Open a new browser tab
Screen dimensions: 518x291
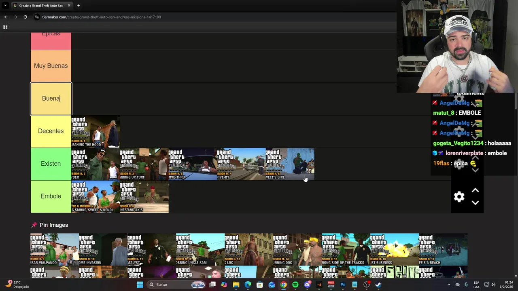79,6
